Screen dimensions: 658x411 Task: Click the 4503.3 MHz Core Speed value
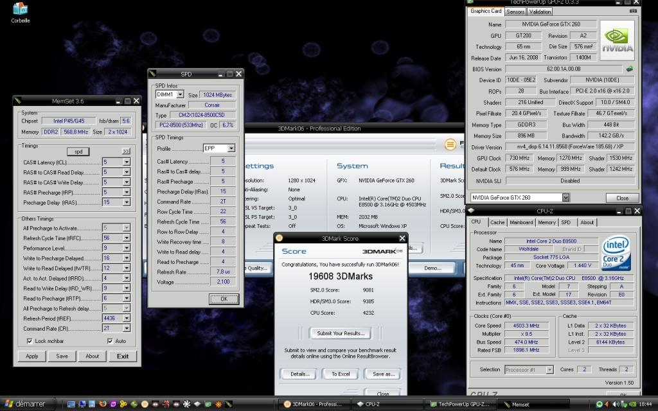click(526, 326)
